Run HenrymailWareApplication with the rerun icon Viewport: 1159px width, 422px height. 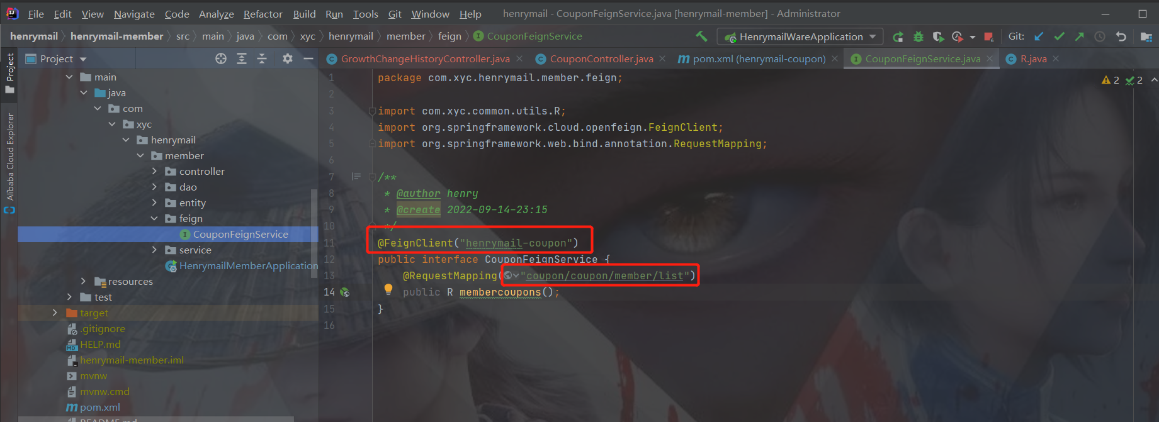898,37
